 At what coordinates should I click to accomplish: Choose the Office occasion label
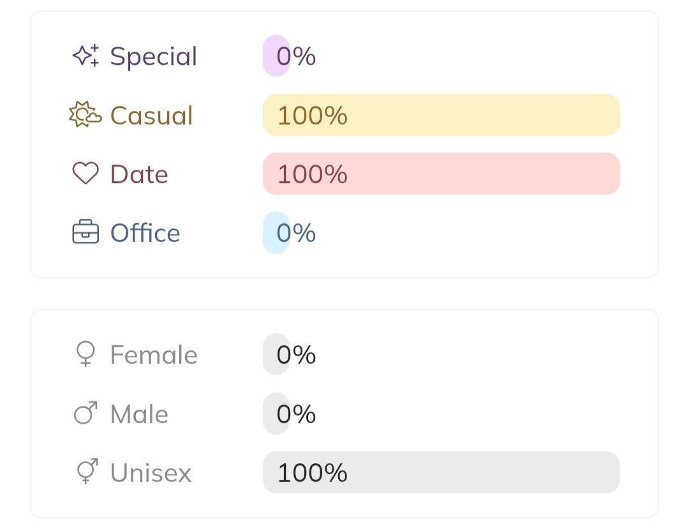point(145,233)
